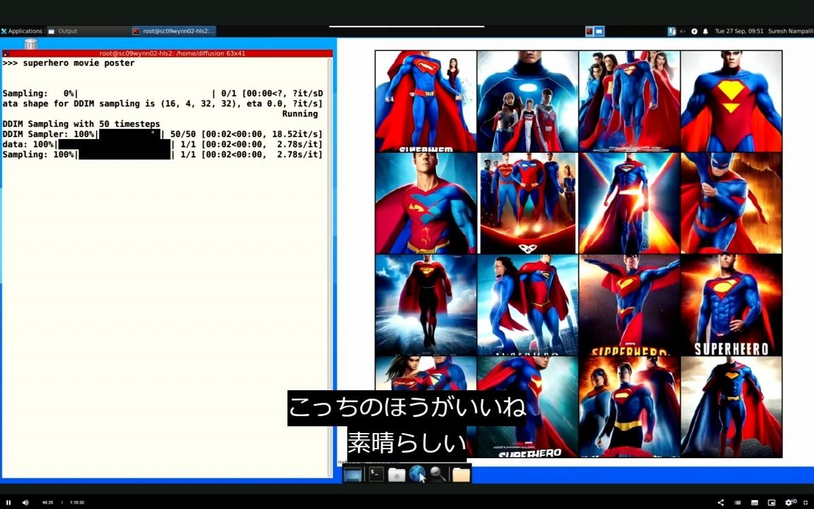Click the network icon in top panel

(672, 31)
